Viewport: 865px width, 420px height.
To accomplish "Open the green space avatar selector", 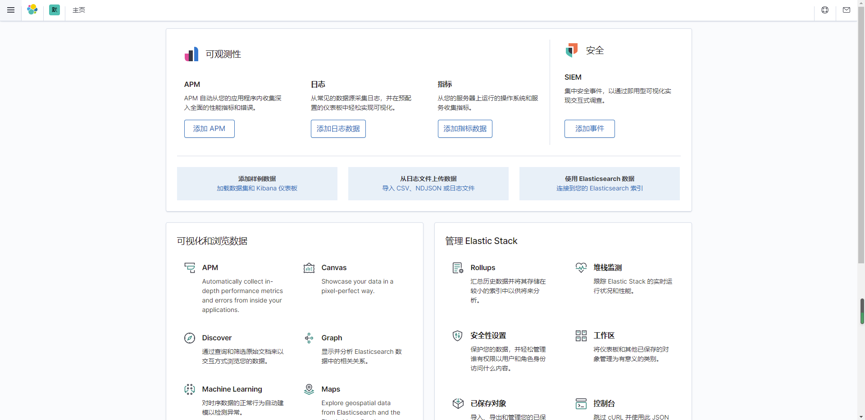I will (x=55, y=10).
